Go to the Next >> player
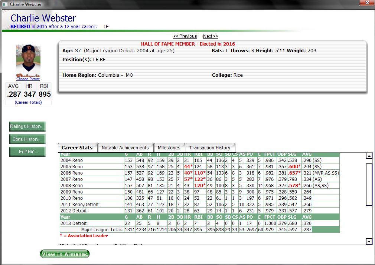The height and width of the screenshot is (265, 375). click(211, 36)
